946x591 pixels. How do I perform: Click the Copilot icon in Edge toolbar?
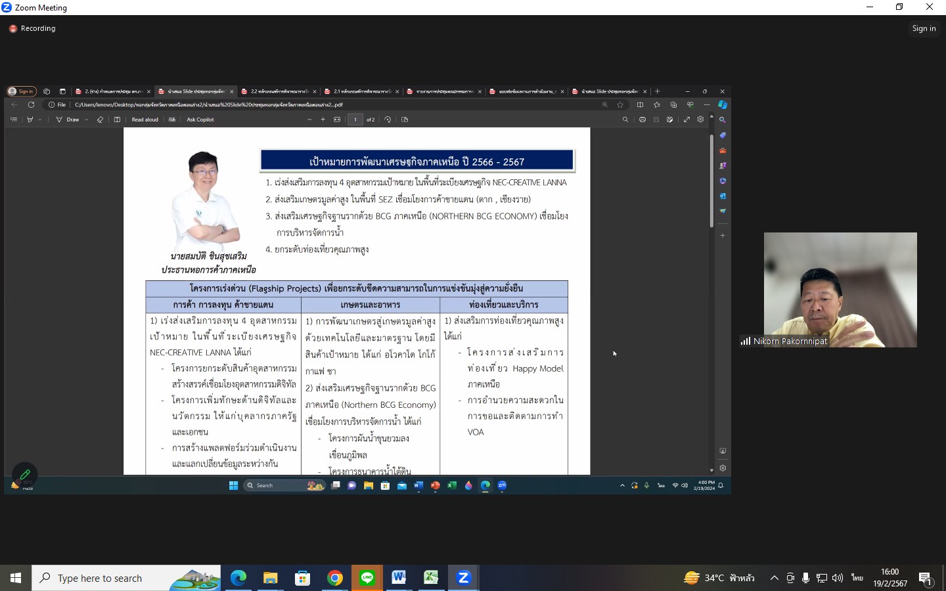pyautogui.click(x=722, y=104)
